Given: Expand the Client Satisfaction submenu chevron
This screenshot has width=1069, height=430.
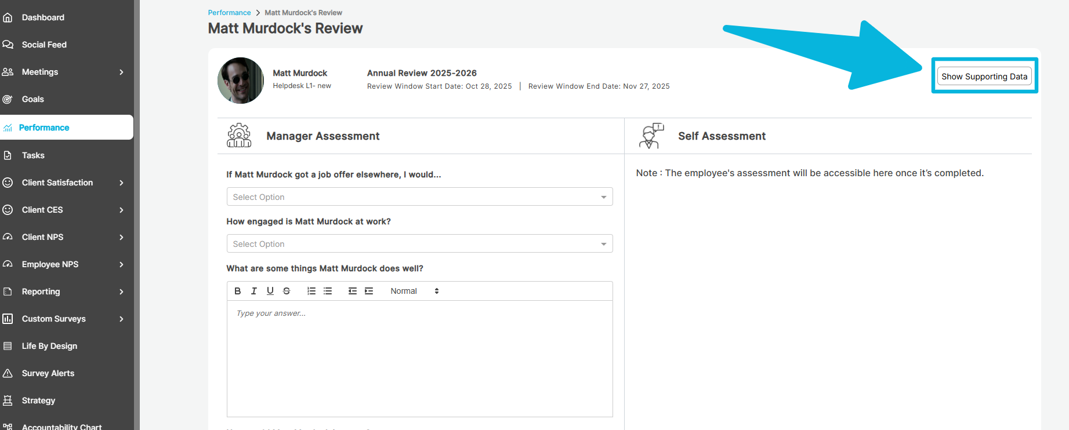Looking at the screenshot, I should (x=121, y=183).
